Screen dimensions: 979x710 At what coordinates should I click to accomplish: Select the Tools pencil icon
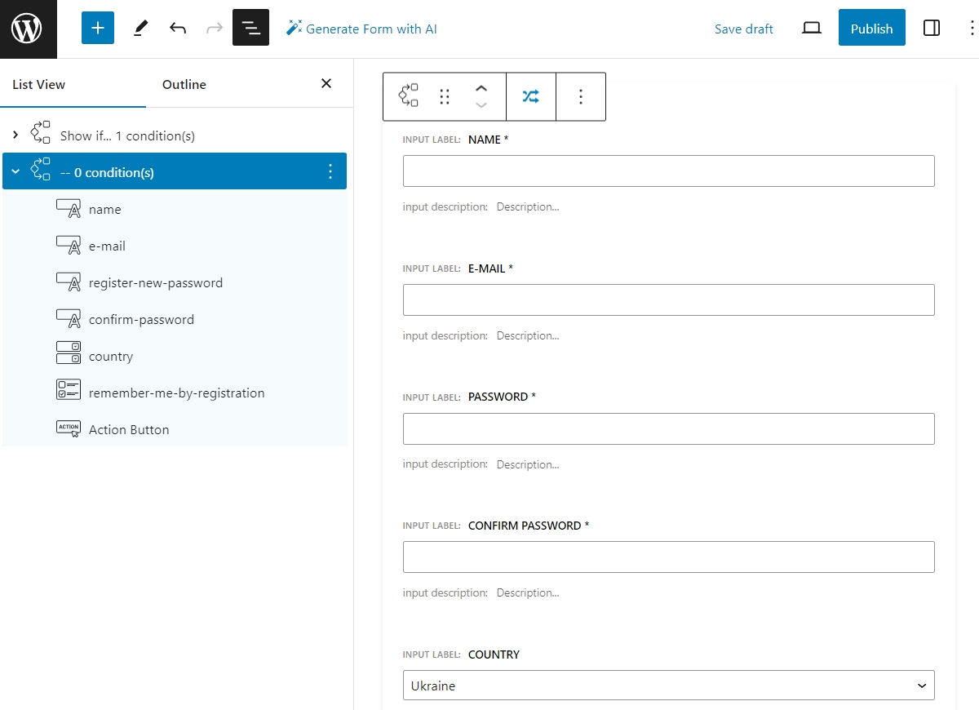140,29
